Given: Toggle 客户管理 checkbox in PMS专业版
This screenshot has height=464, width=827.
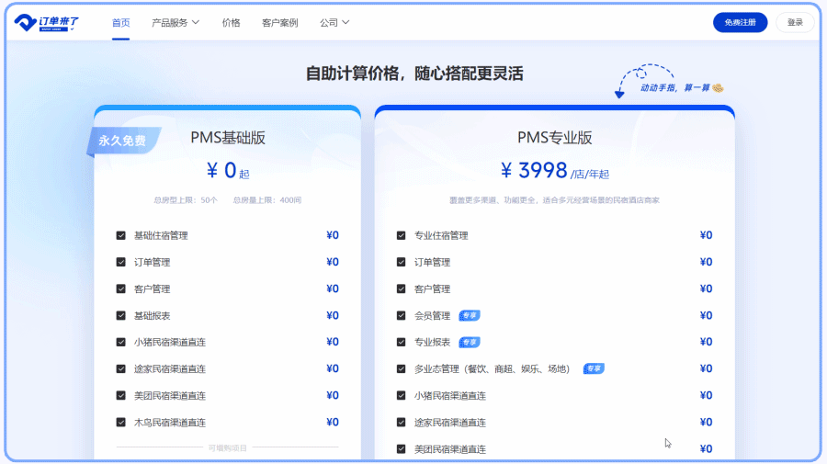Looking at the screenshot, I should [401, 289].
